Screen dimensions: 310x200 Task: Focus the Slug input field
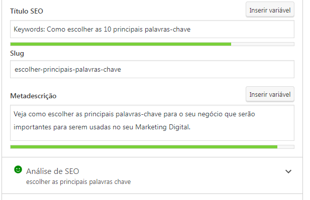click(x=152, y=69)
